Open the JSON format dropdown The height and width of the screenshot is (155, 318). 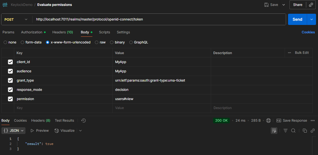tap(14, 131)
